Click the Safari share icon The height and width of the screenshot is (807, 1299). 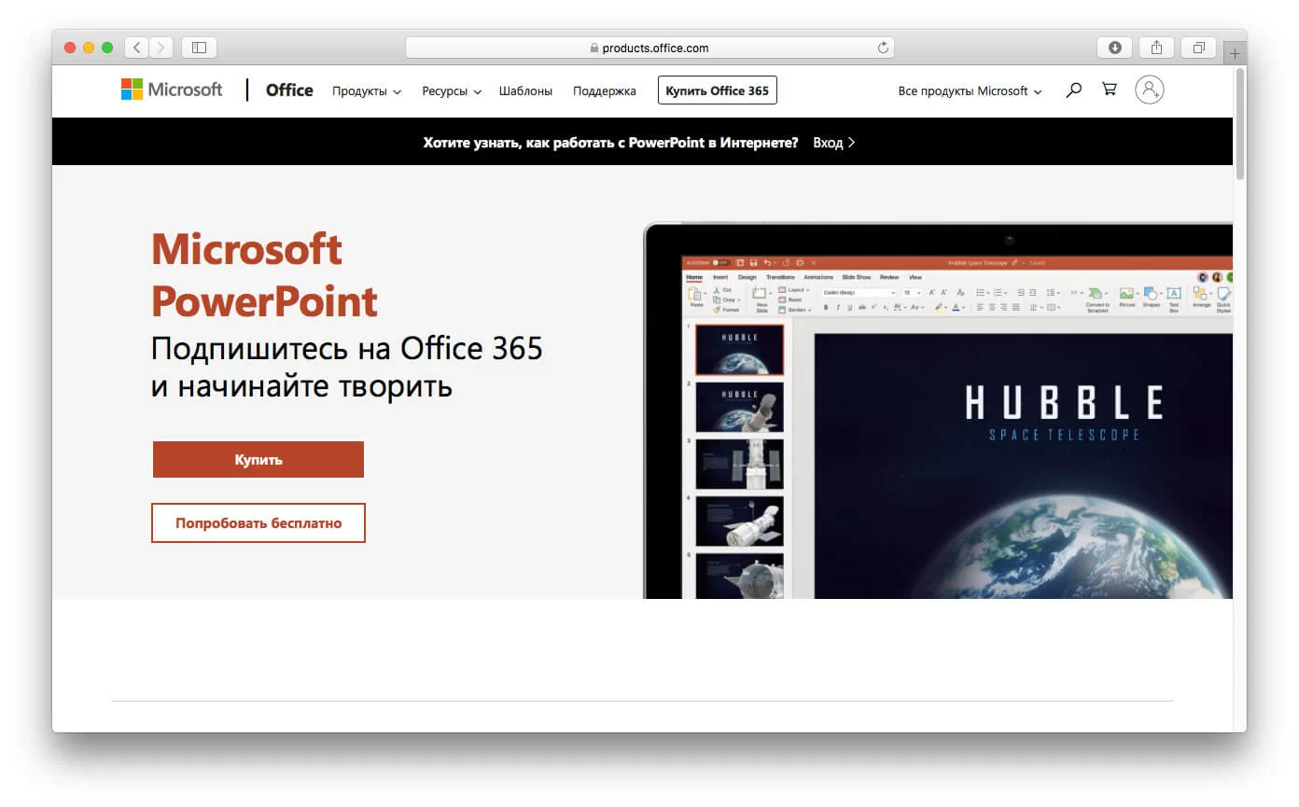1156,47
